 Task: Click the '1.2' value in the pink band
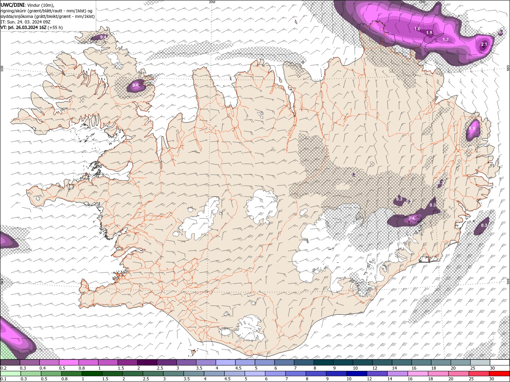[x=445, y=39]
